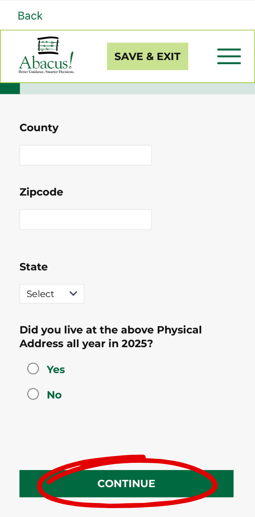Click the State field label
Screen dimensions: 255x517
tap(33, 267)
